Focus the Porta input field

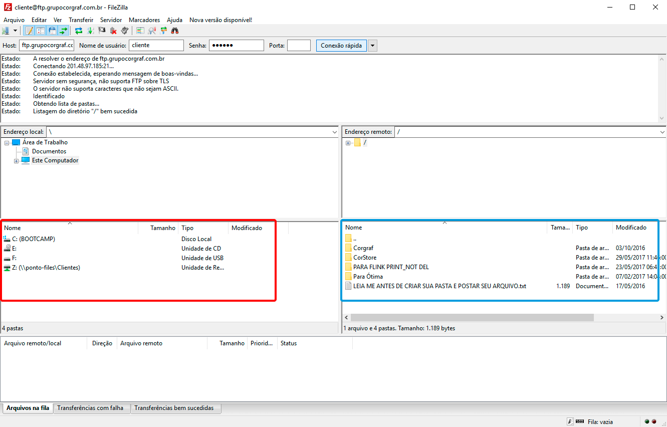point(299,45)
